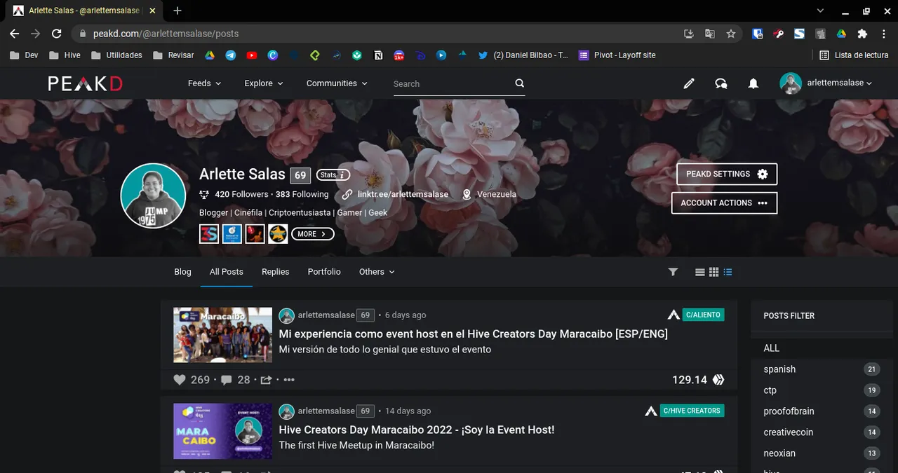Open the Notion bookmark icon
The height and width of the screenshot is (473, 898).
coord(378,55)
